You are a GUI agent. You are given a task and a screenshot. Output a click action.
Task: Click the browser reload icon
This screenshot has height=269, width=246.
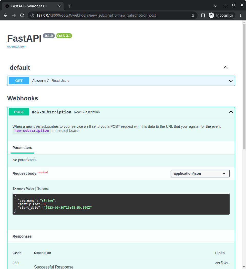[22, 15]
